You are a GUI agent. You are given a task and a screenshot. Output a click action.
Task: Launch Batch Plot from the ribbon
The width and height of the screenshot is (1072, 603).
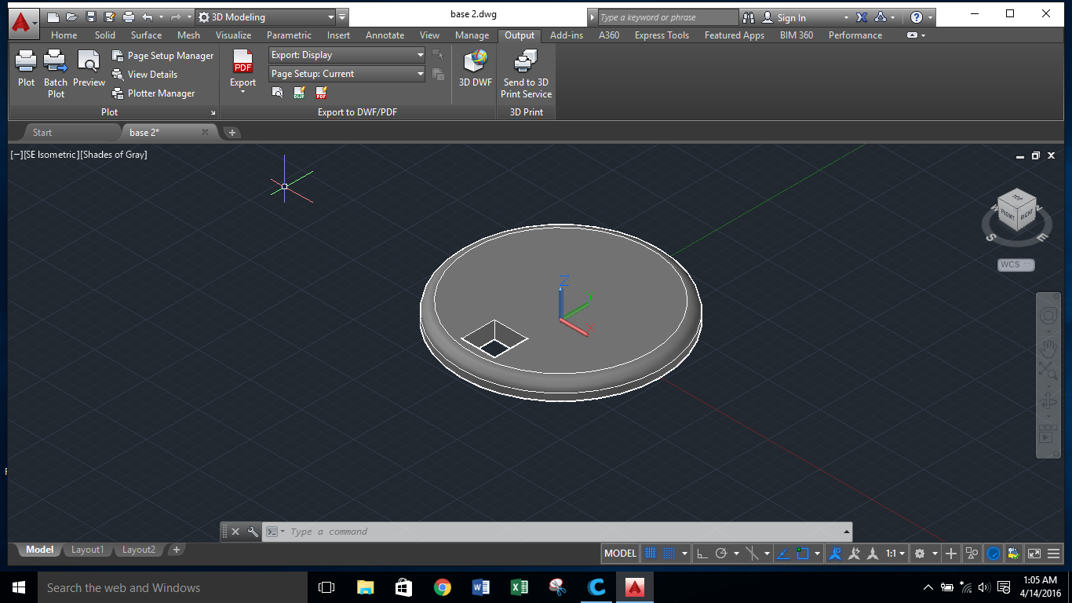point(56,73)
